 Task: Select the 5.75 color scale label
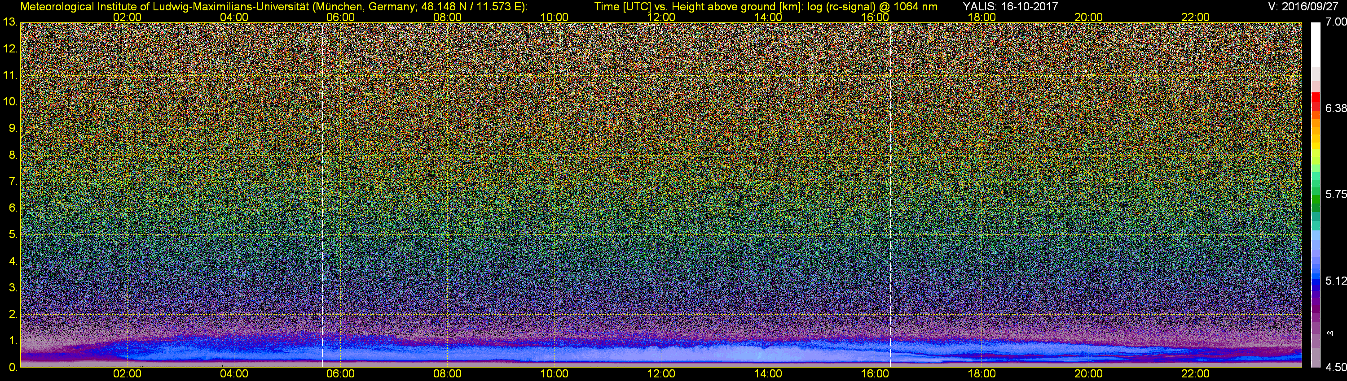pos(1336,195)
